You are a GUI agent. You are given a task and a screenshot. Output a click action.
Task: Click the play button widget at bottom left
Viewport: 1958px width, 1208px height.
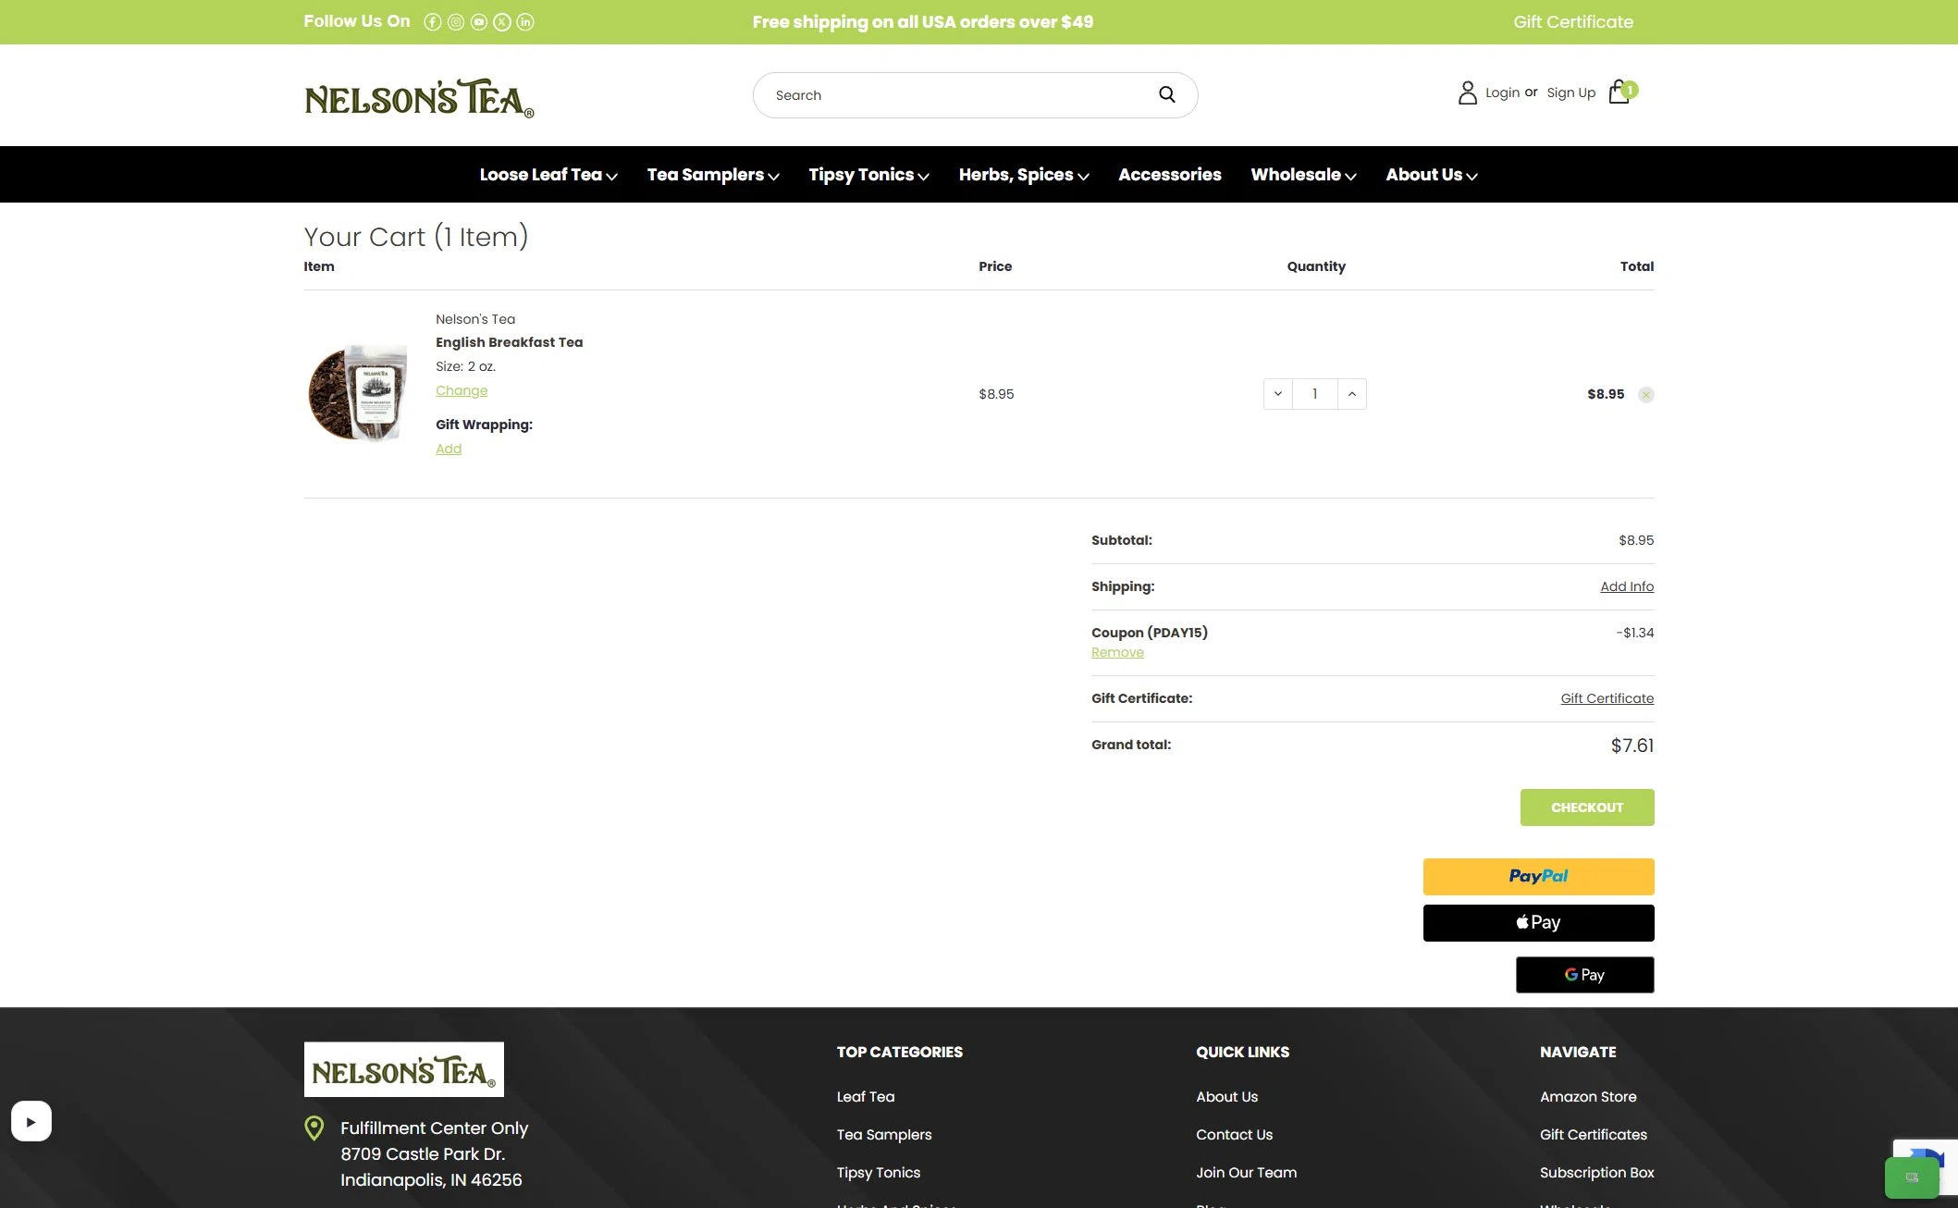click(31, 1121)
